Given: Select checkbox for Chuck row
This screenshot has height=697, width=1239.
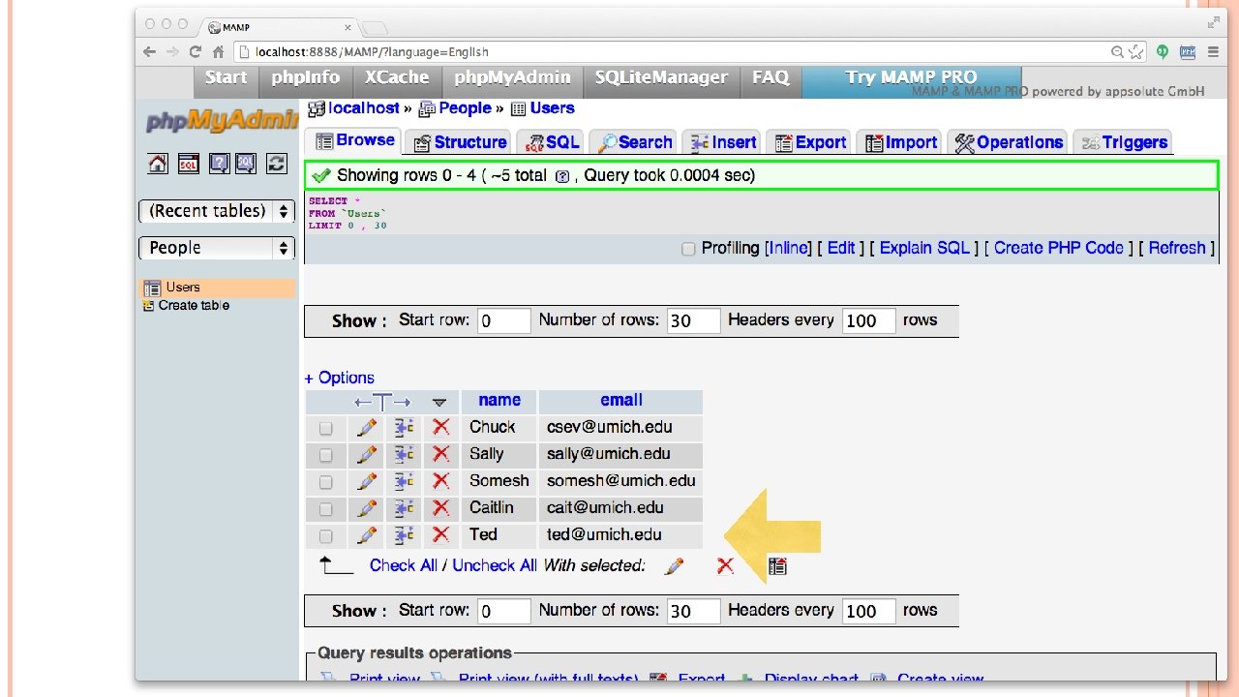Looking at the screenshot, I should [326, 428].
